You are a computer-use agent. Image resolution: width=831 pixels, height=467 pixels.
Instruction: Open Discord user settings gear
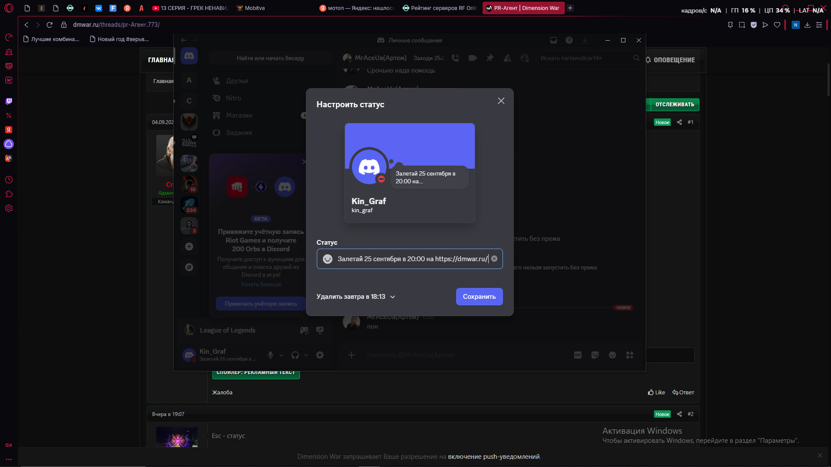320,355
